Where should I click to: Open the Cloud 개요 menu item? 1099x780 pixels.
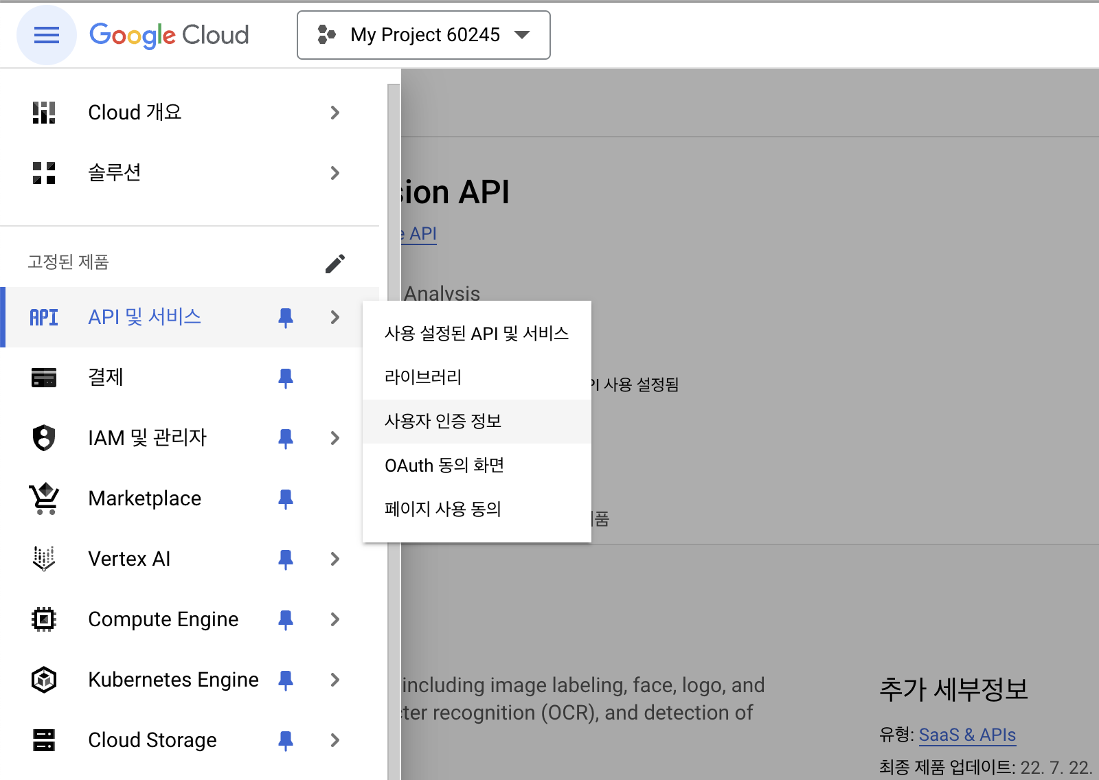pyautogui.click(x=190, y=113)
